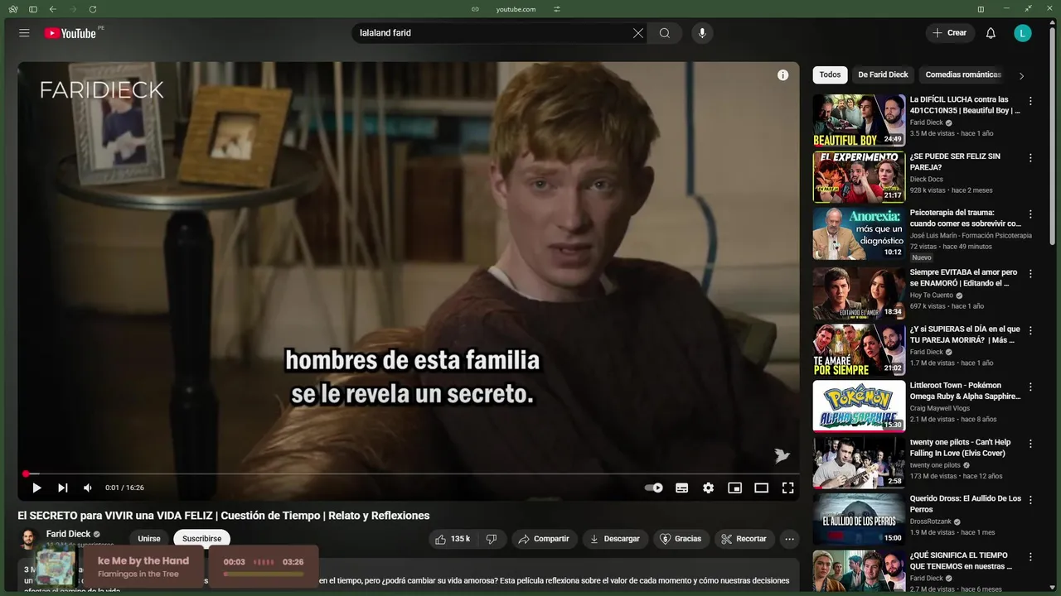Toggle the autoplay switch in the player
This screenshot has height=596, width=1061.
(654, 488)
